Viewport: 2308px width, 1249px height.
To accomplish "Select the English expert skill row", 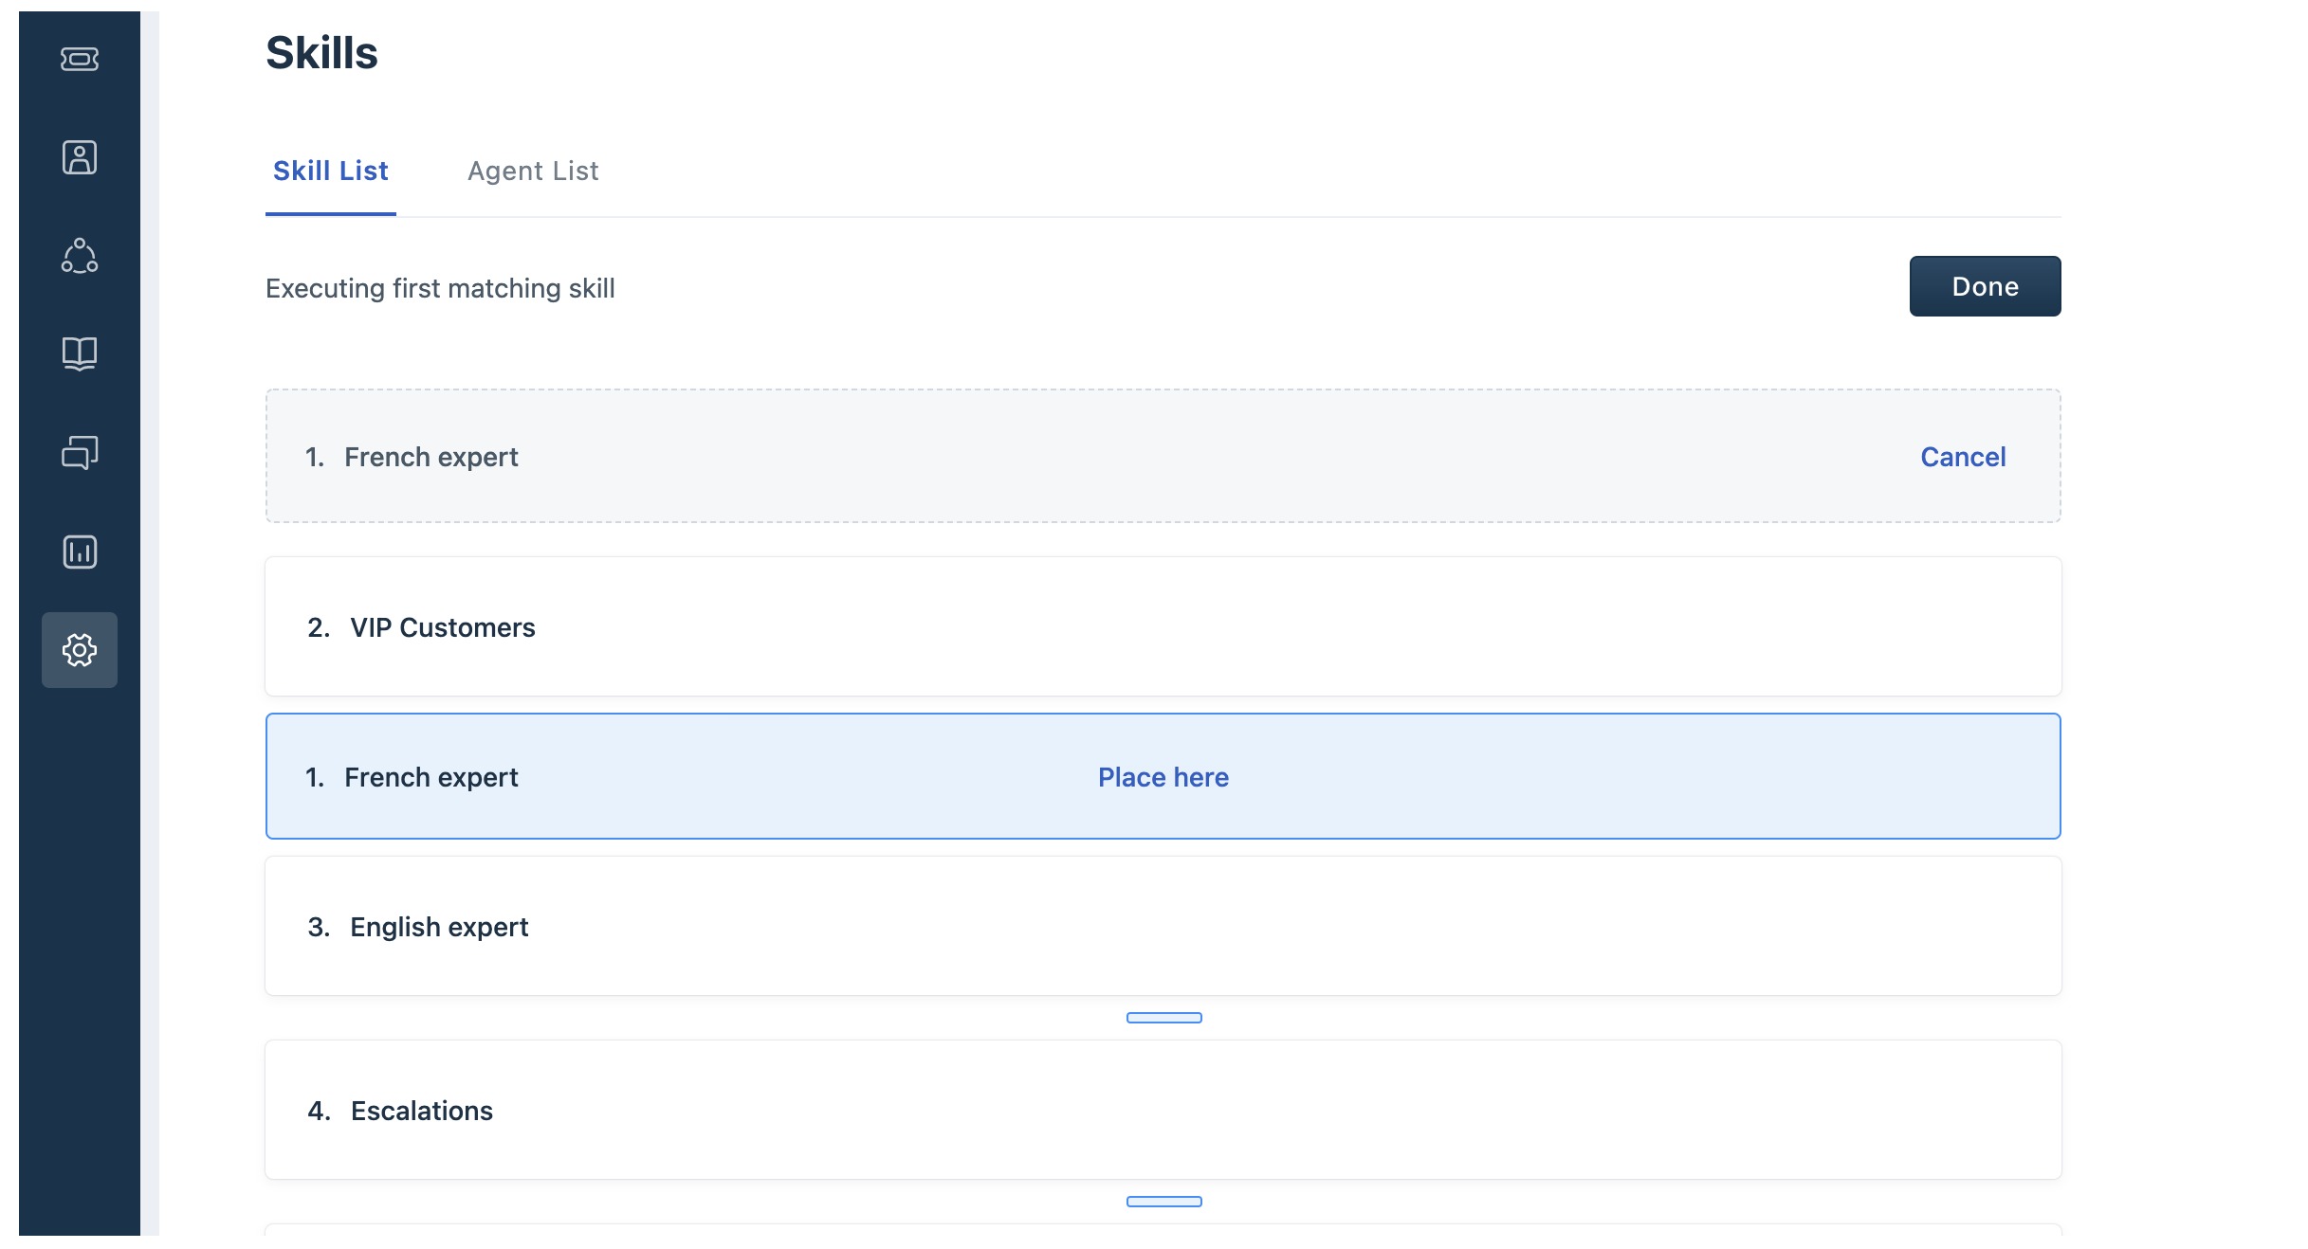I will 1163,927.
